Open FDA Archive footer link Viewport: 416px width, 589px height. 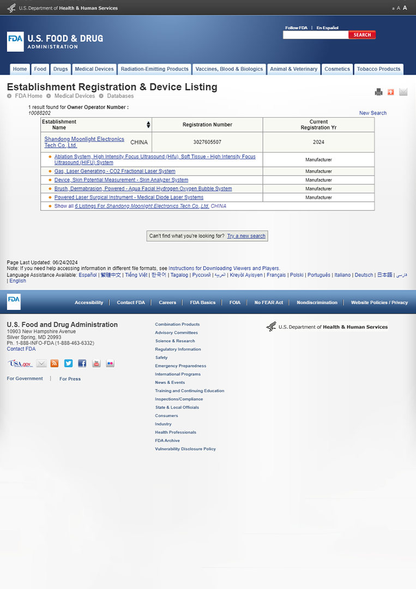pyautogui.click(x=167, y=441)
